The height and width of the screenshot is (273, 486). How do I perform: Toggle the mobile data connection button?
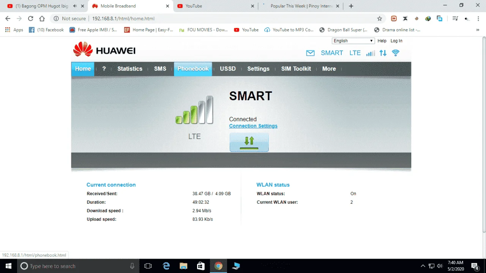249,142
